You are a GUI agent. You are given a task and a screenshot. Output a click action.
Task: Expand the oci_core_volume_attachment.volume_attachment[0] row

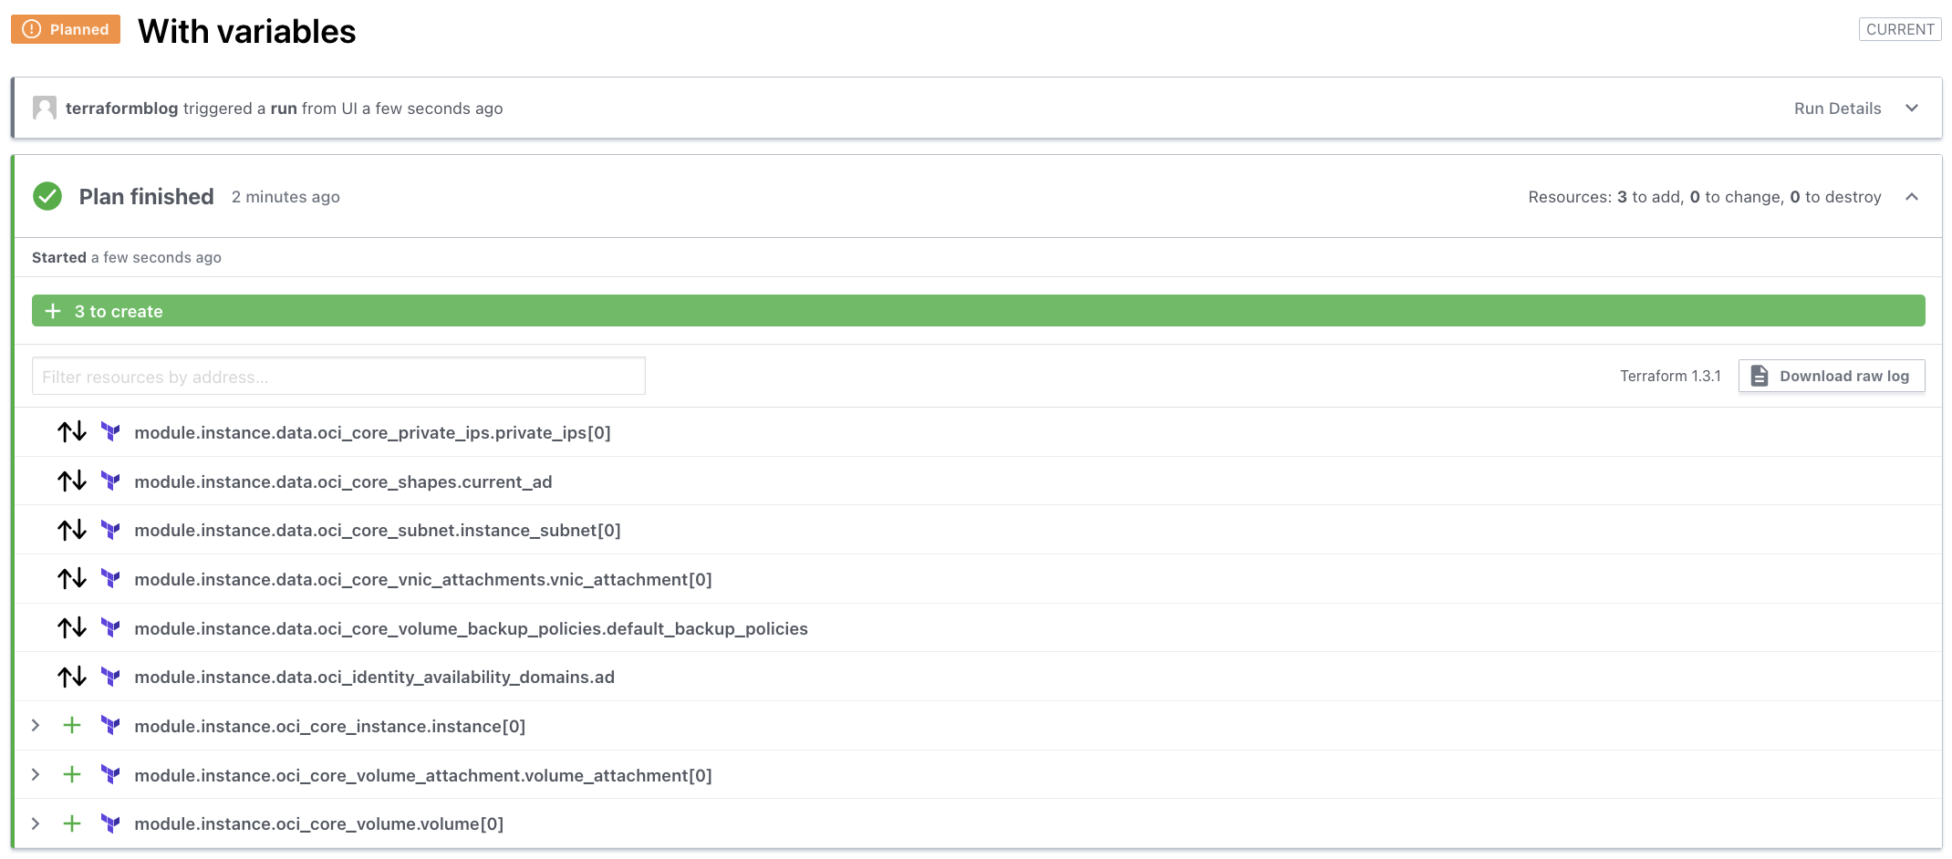[36, 775]
